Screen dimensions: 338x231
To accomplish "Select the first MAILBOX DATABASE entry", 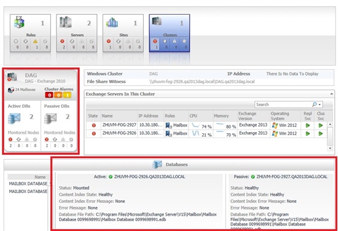I will tap(28, 184).
